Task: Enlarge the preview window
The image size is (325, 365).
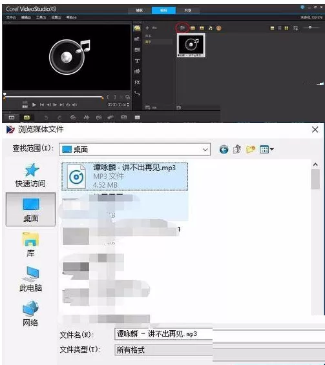Action: 127,97
